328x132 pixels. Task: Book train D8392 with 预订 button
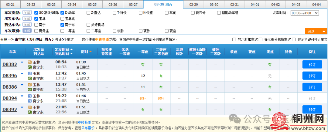coord(312,110)
